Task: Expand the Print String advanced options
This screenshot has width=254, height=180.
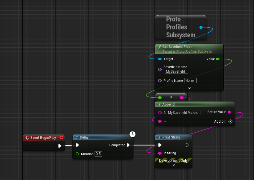Action: (174, 165)
